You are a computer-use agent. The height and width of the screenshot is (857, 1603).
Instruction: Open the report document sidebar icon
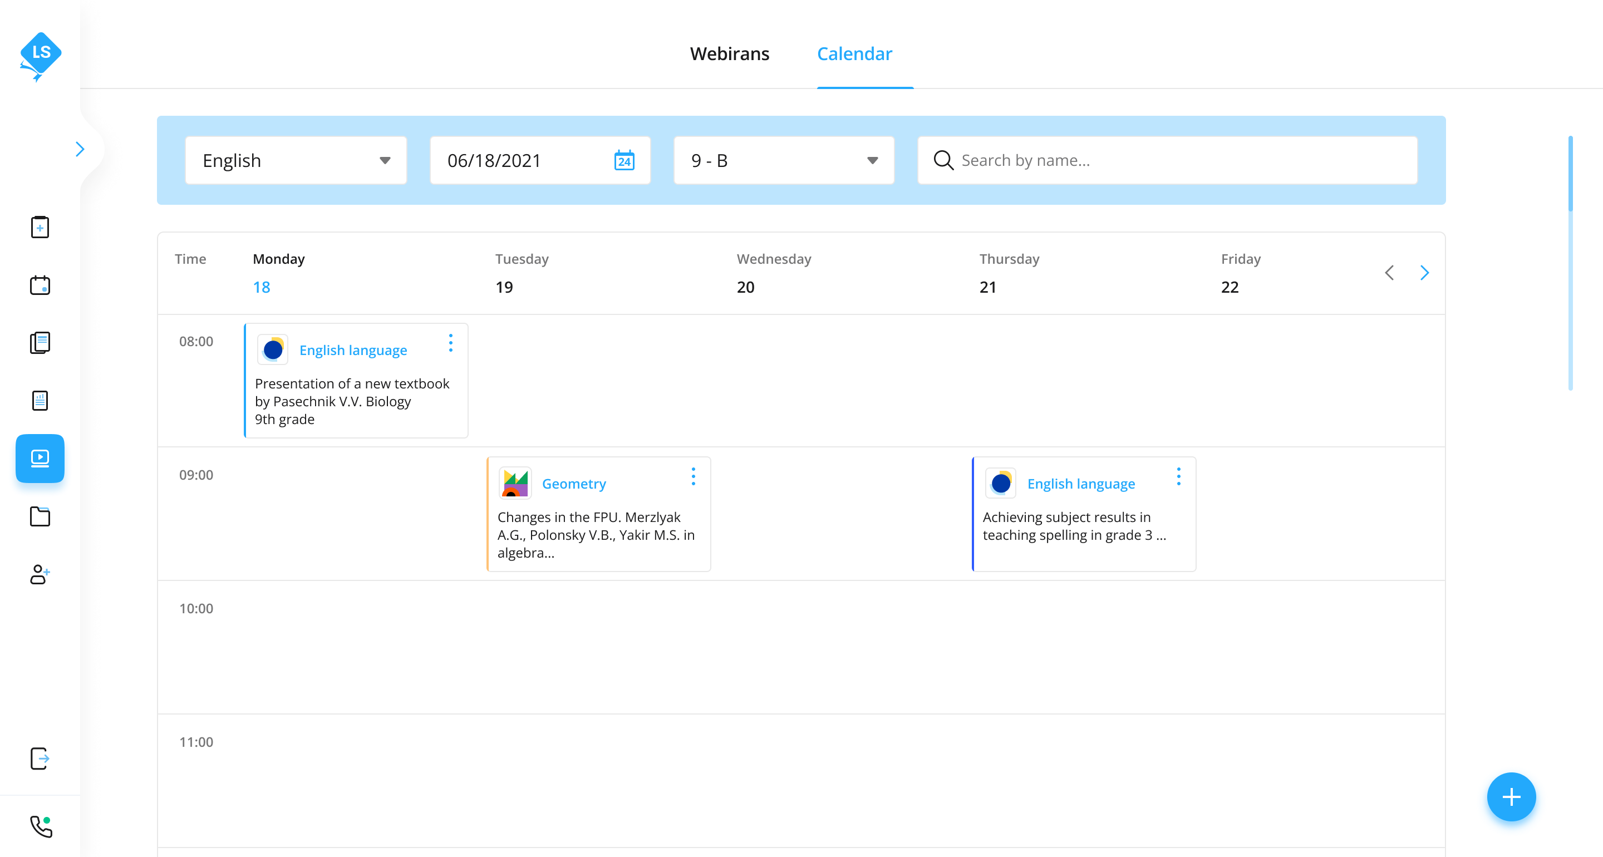tap(40, 400)
